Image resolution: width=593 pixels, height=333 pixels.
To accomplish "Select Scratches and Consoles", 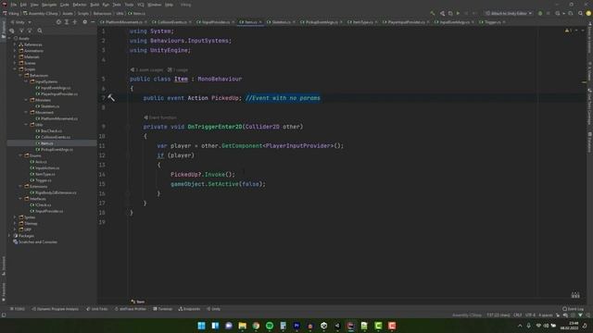I will (x=35, y=242).
